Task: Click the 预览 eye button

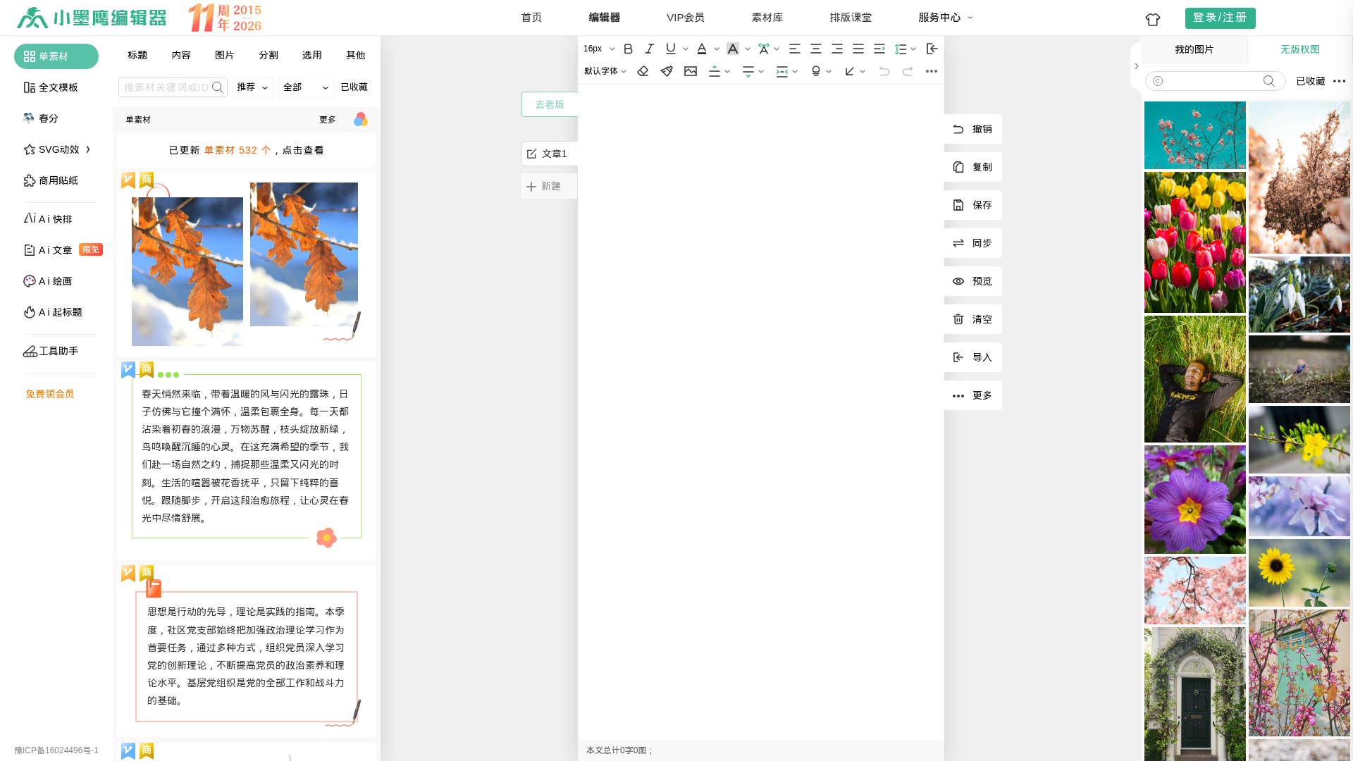Action: pos(973,281)
